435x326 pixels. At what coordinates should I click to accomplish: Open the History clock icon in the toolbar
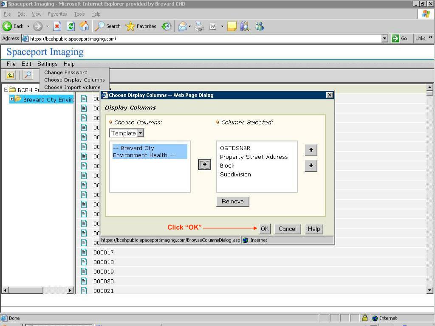click(x=167, y=26)
